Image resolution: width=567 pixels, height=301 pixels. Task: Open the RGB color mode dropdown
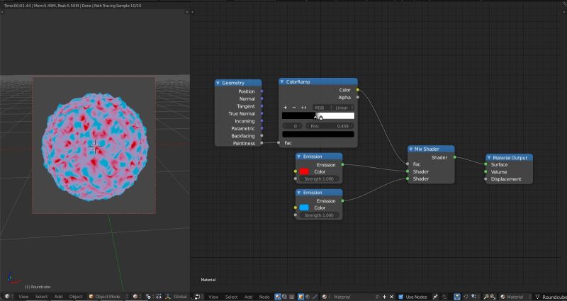pyautogui.click(x=322, y=108)
